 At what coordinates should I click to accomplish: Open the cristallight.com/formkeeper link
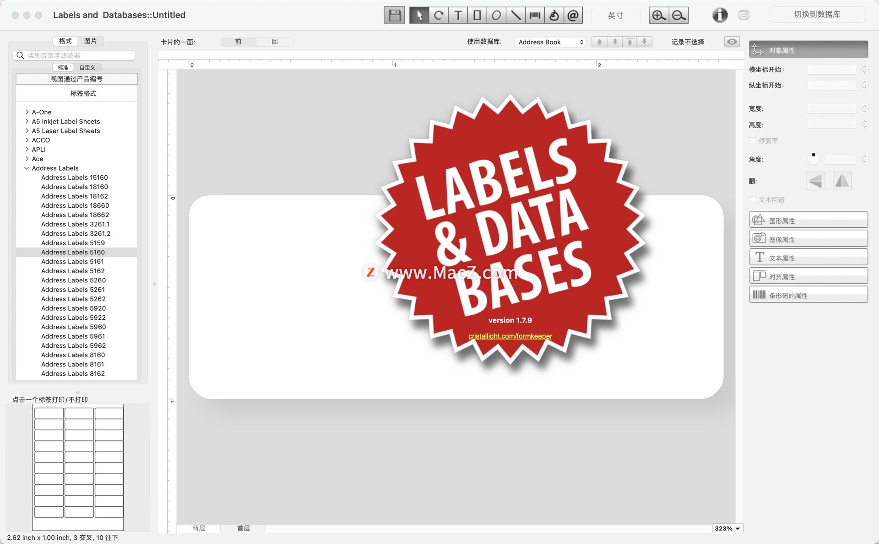(x=510, y=336)
